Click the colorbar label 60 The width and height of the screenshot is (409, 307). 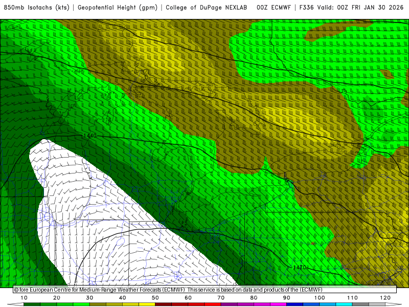tap(188, 298)
